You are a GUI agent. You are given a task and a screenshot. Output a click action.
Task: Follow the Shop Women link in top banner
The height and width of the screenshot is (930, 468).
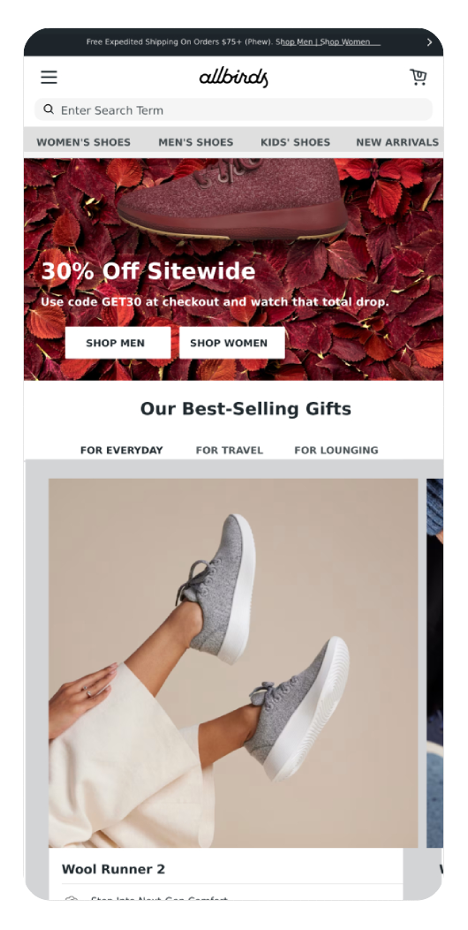pos(345,42)
